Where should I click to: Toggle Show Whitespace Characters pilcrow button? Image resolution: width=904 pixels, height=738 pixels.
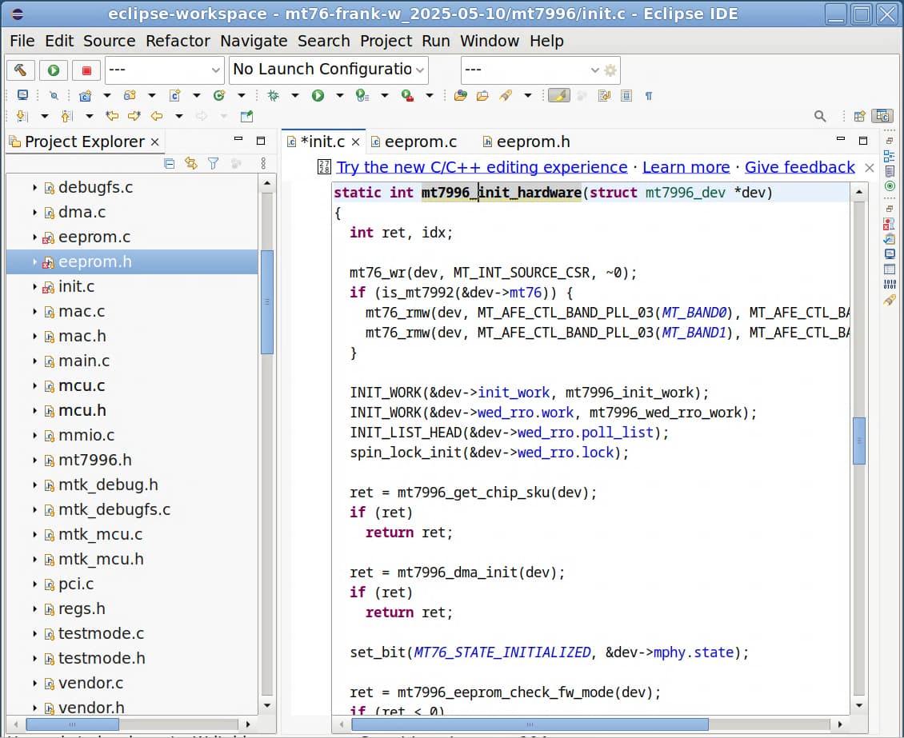[x=649, y=96]
